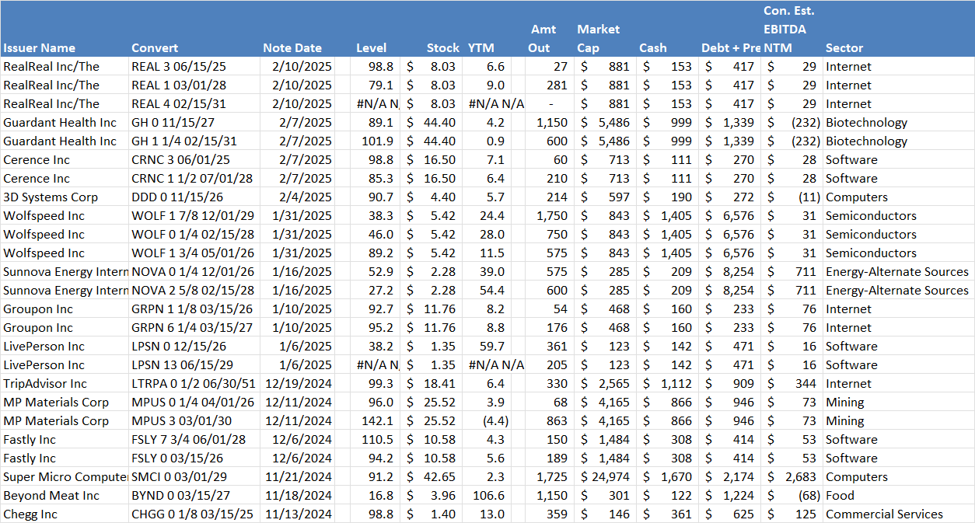This screenshot has width=975, height=523.
Task: Select convert GH 1 1/4 02/15/31
Action: coord(186,141)
